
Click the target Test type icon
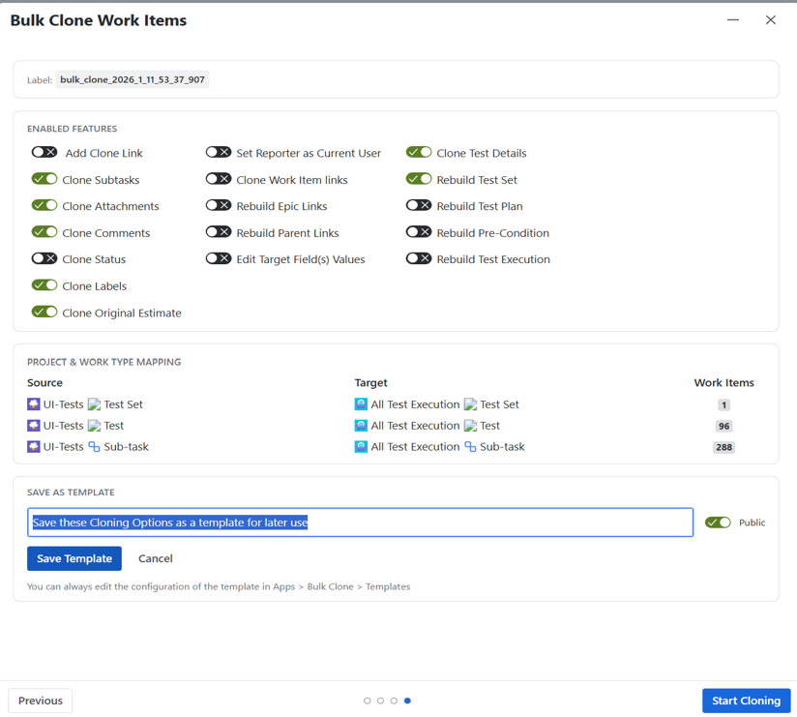point(470,426)
